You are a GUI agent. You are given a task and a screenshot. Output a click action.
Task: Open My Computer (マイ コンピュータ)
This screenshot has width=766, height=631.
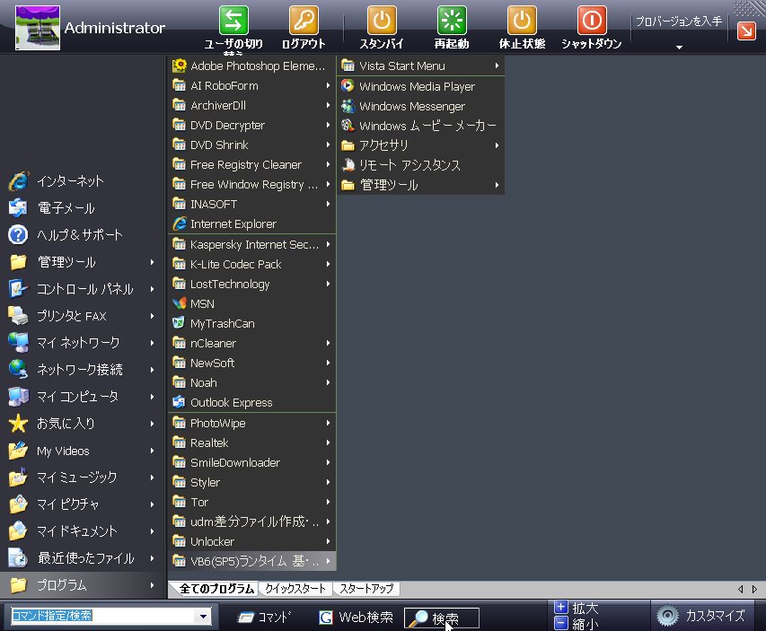(82, 397)
